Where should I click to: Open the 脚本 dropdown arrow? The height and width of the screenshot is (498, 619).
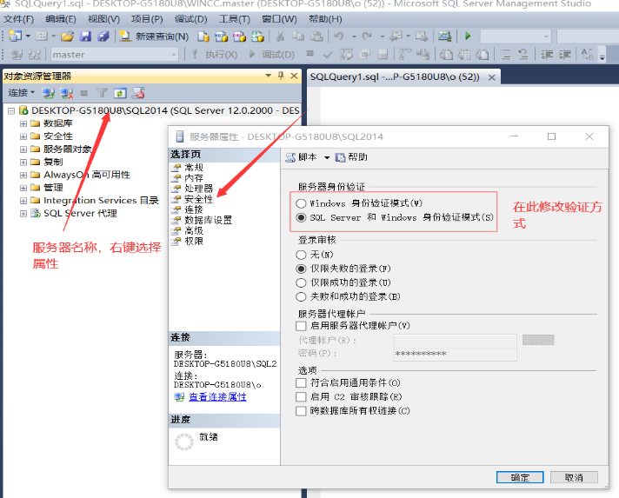click(x=327, y=158)
